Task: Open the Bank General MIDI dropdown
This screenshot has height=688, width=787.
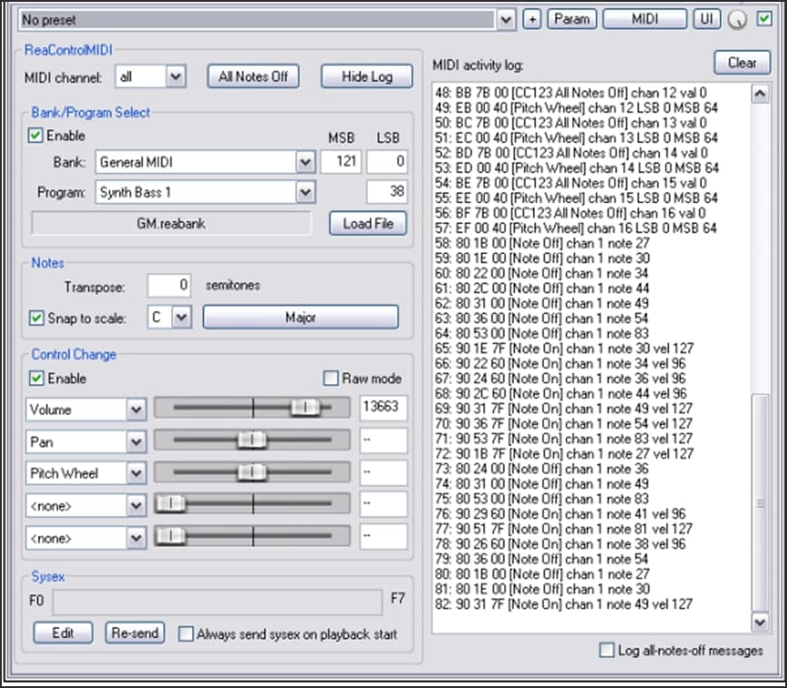Action: [306, 163]
